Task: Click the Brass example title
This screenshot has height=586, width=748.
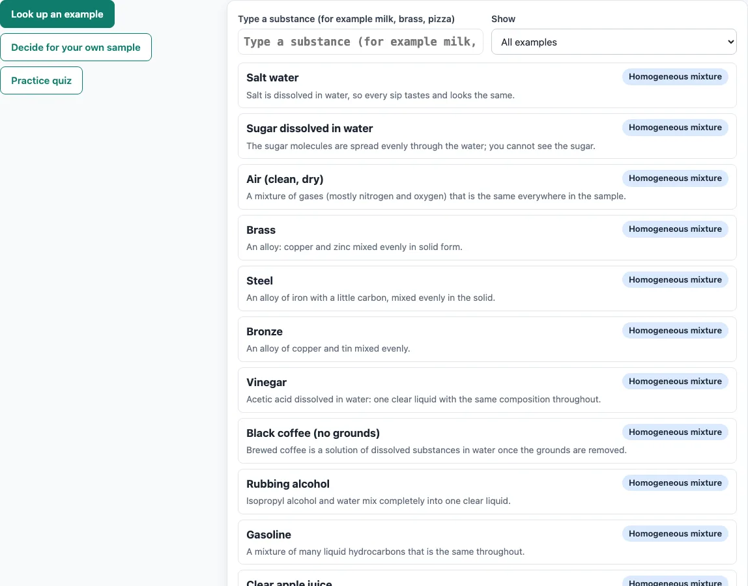Action: (x=261, y=230)
